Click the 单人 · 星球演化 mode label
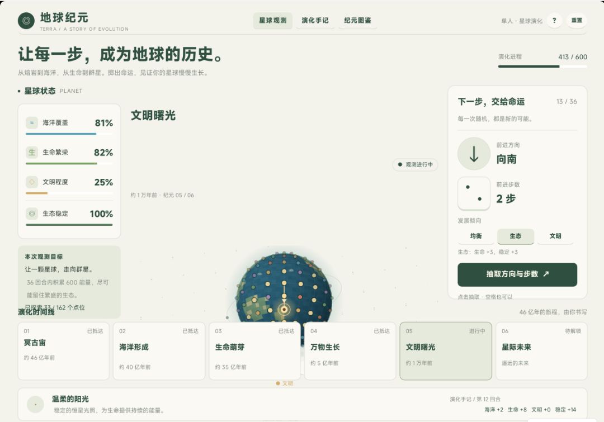This screenshot has height=422, width=604. tap(522, 21)
